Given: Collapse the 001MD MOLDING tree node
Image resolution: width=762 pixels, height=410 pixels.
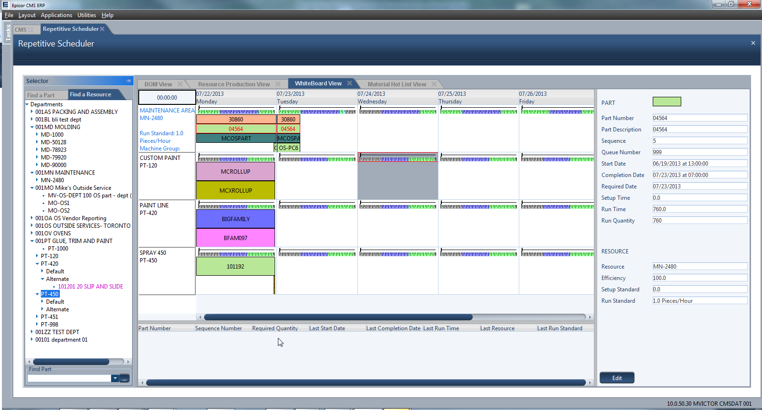Looking at the screenshot, I should 32,127.
